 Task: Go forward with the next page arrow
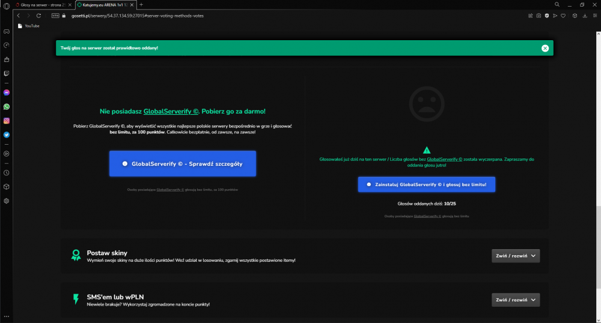point(28,16)
